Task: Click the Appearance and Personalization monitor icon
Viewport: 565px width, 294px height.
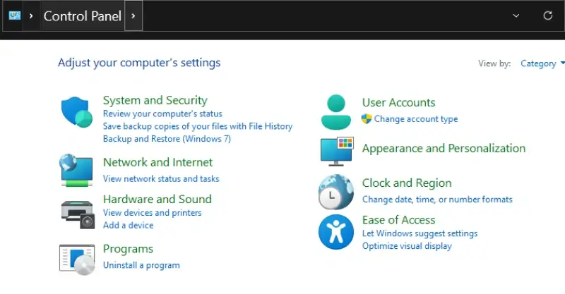Action: 337,151
